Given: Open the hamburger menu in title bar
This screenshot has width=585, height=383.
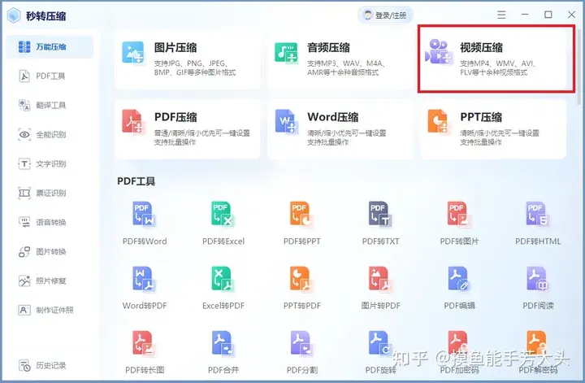Looking at the screenshot, I should 501,15.
